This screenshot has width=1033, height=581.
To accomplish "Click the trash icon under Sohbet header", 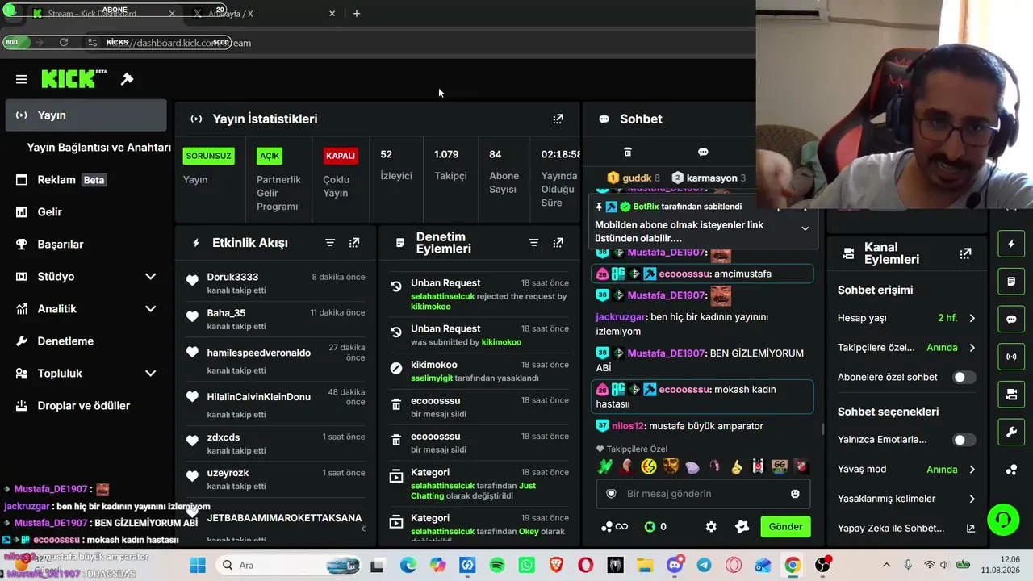I will pyautogui.click(x=628, y=152).
